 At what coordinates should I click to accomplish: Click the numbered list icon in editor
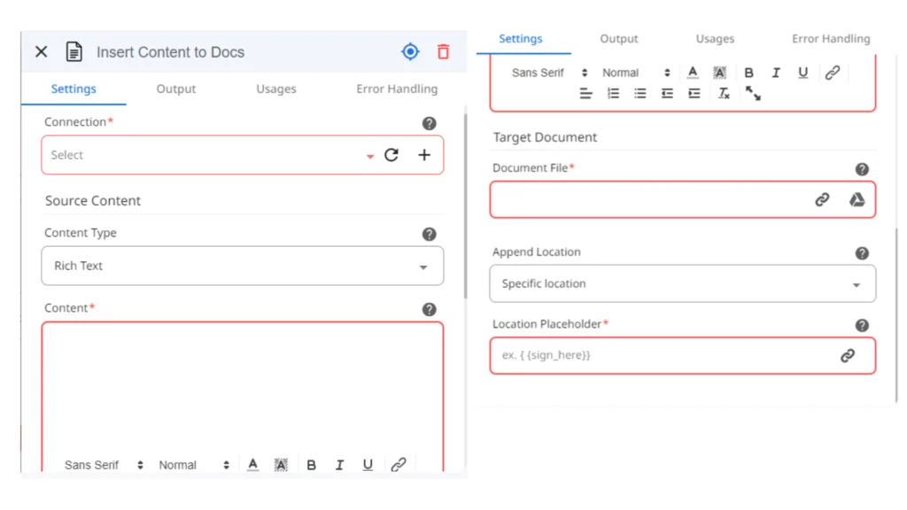[613, 93]
